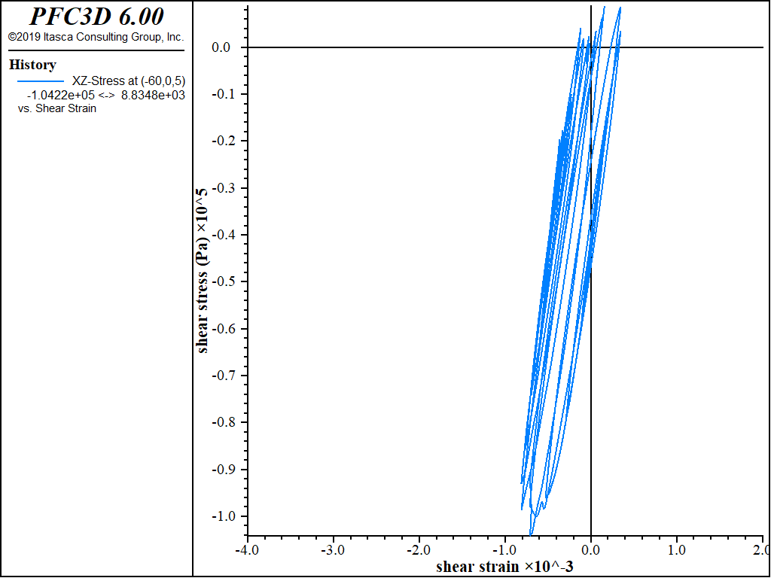Click the PFC3D 6.00 title text

click(96, 17)
